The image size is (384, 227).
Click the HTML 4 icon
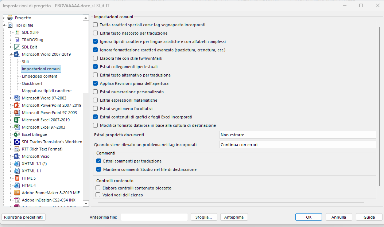pyautogui.click(x=17, y=185)
